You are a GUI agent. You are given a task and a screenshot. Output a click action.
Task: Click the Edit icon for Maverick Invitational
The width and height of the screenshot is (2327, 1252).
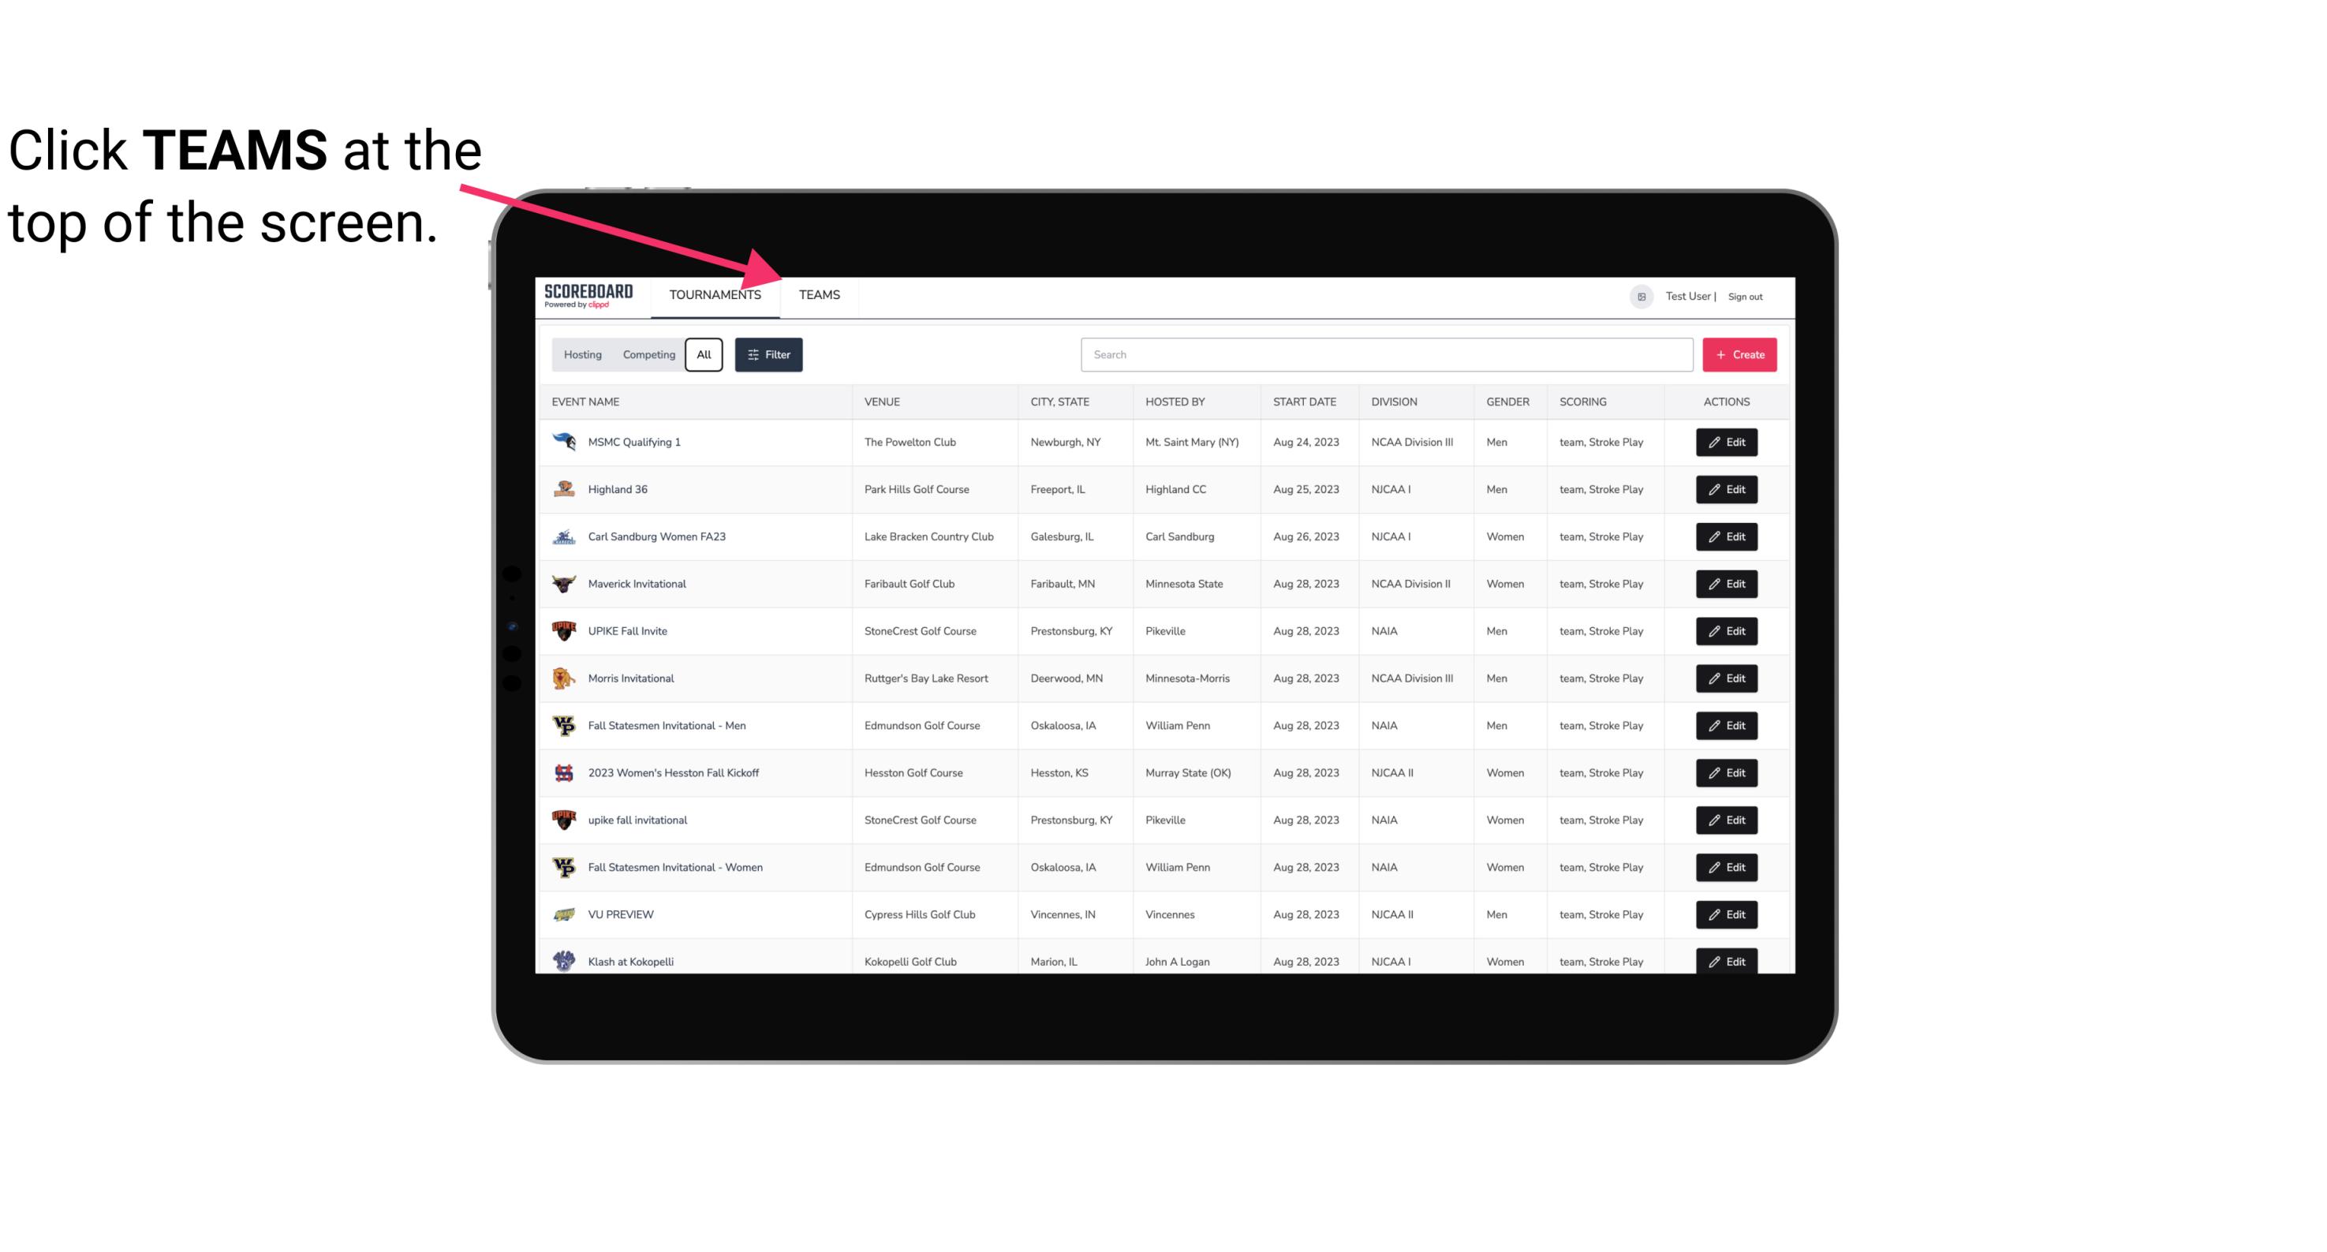[x=1726, y=585]
